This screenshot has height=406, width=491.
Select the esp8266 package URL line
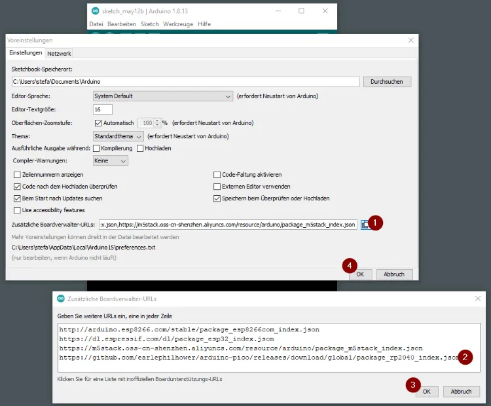point(189,329)
